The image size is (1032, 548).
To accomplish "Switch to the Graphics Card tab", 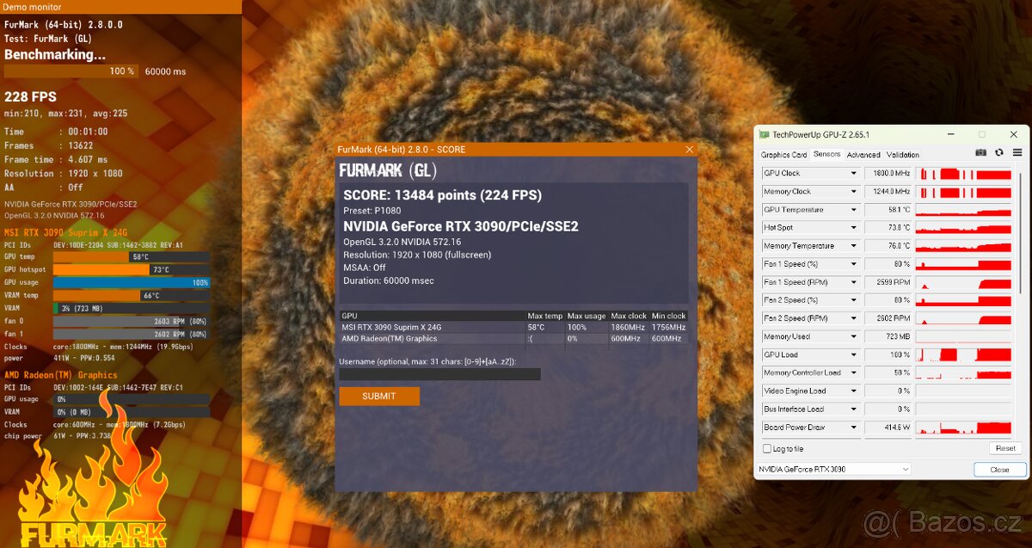I will pos(783,154).
